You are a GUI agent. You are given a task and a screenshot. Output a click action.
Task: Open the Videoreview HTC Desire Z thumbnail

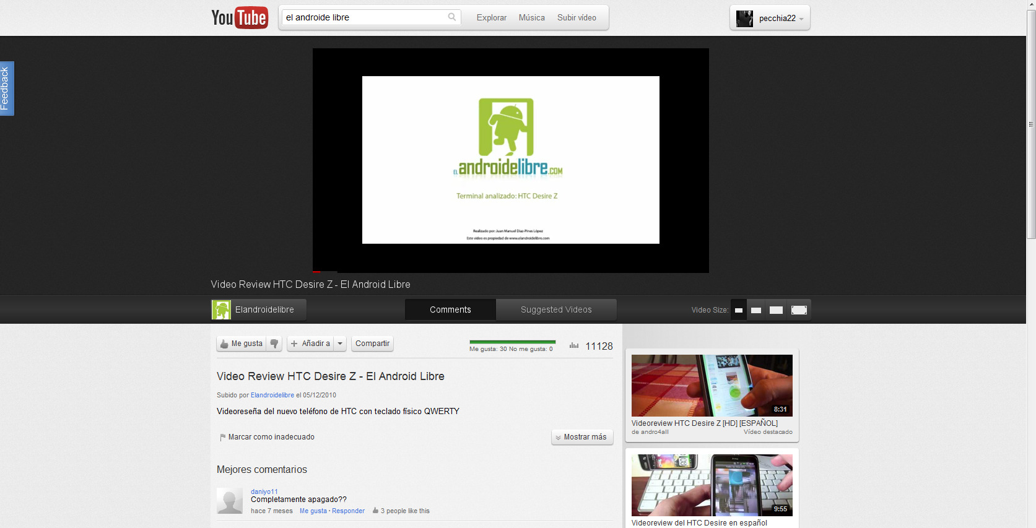(x=712, y=385)
